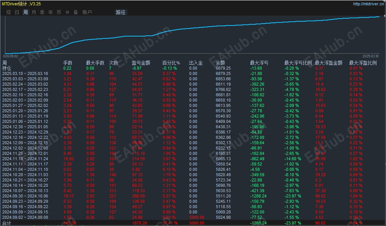Click the 最大浮亏比例 column header
Viewport: 386px width, 226px height.
298,63
